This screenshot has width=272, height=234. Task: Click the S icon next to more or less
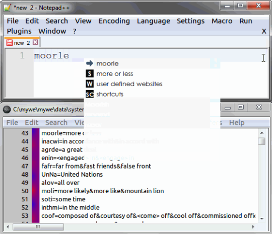tap(90, 73)
